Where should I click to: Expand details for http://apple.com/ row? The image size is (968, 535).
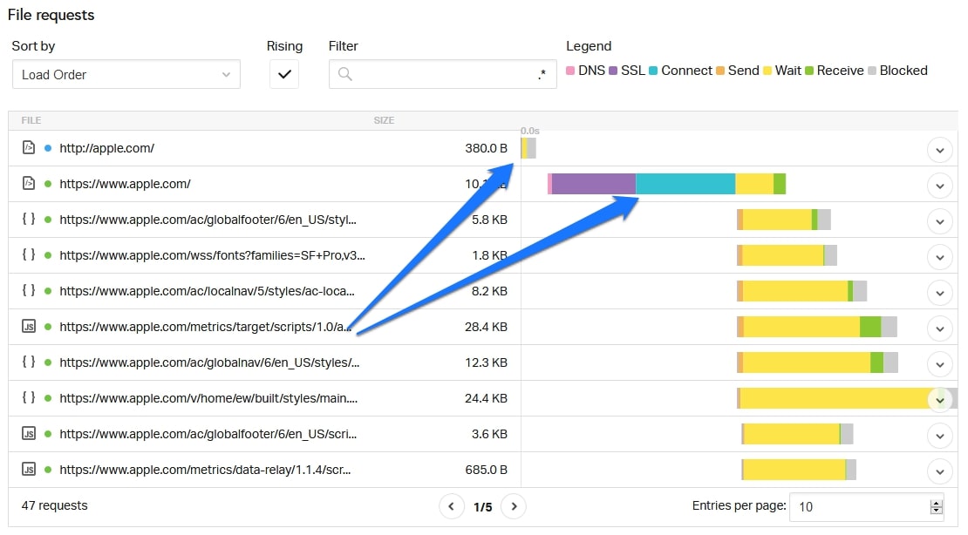[939, 150]
